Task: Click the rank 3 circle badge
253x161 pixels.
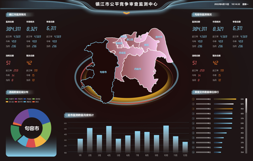Action: [193, 109]
